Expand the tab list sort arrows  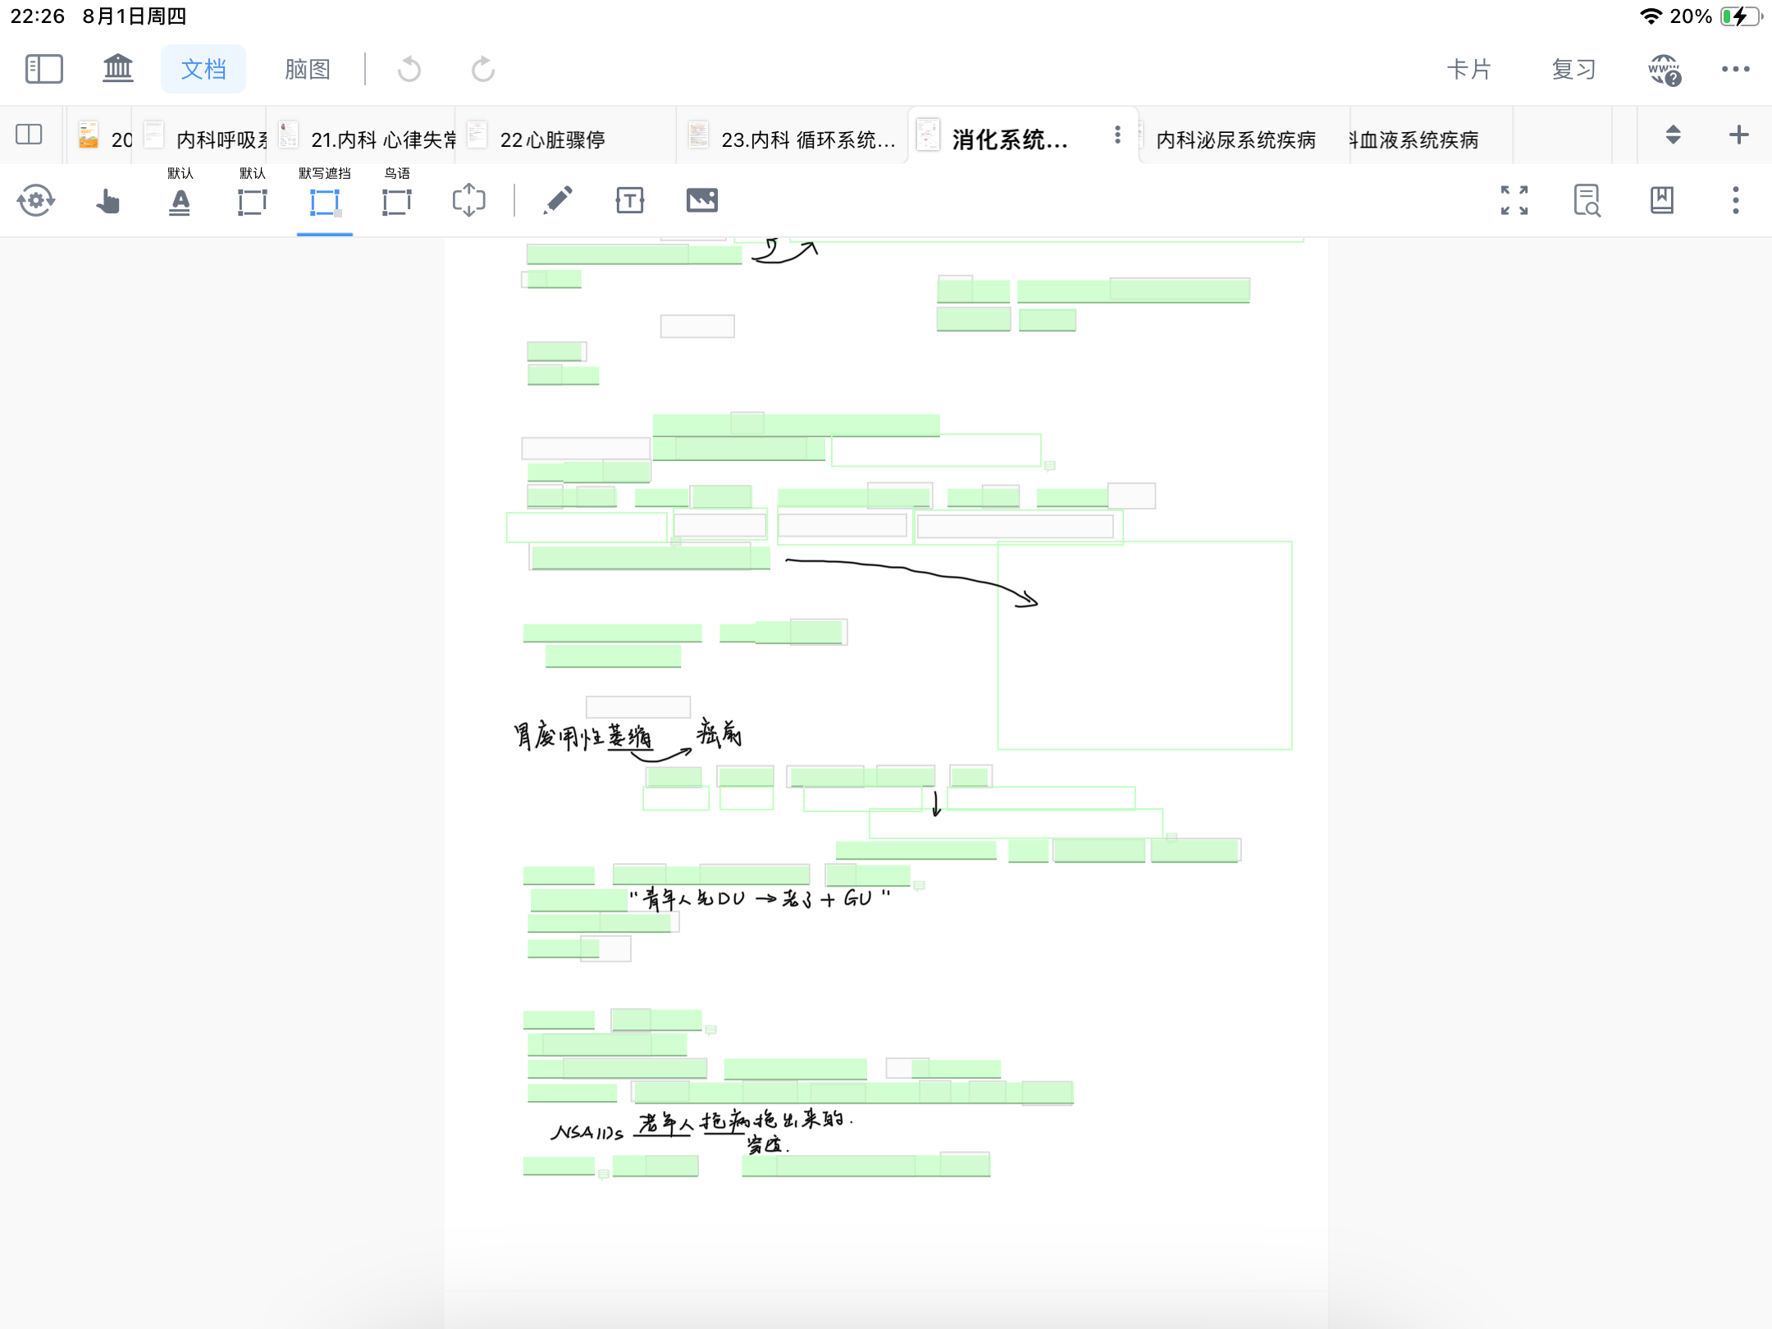1674,135
